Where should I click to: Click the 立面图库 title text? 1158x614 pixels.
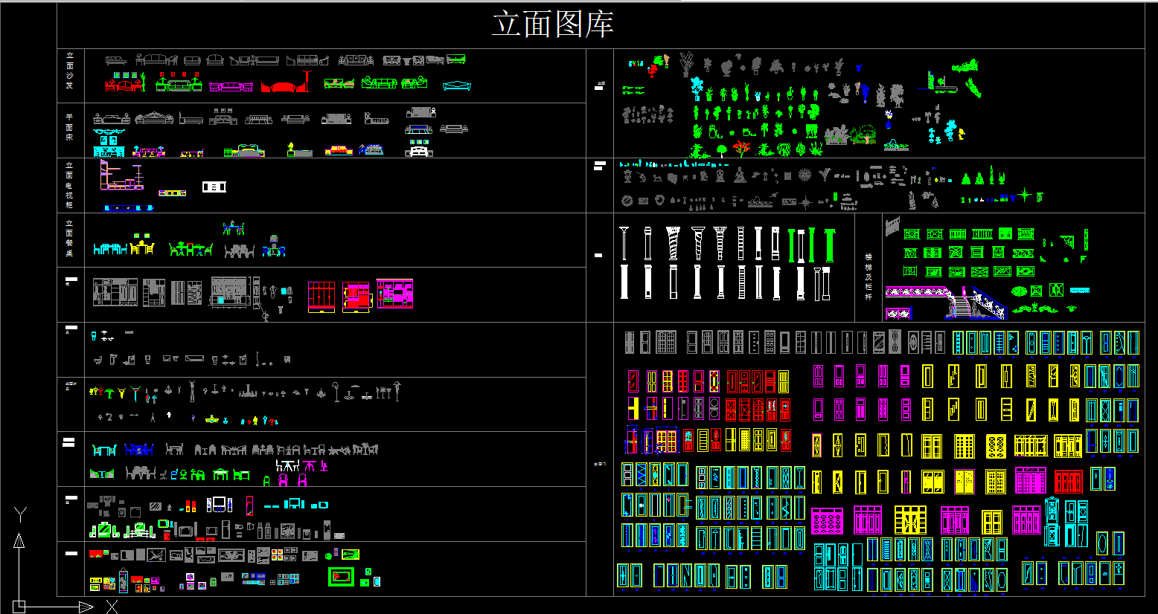pyautogui.click(x=552, y=25)
